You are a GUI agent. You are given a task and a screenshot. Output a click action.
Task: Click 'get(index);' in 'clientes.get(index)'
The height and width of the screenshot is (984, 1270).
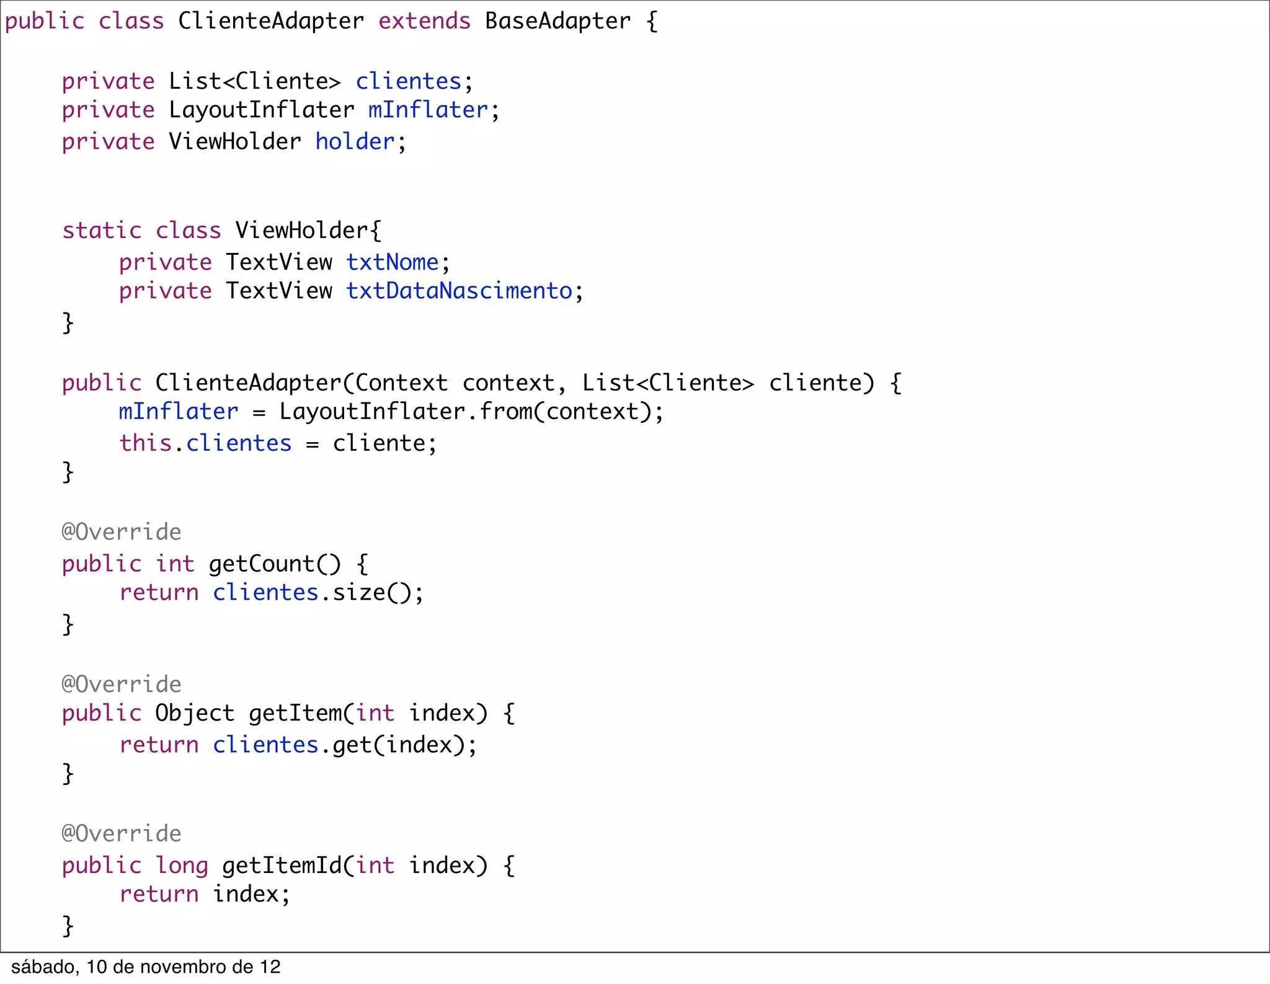click(x=405, y=745)
